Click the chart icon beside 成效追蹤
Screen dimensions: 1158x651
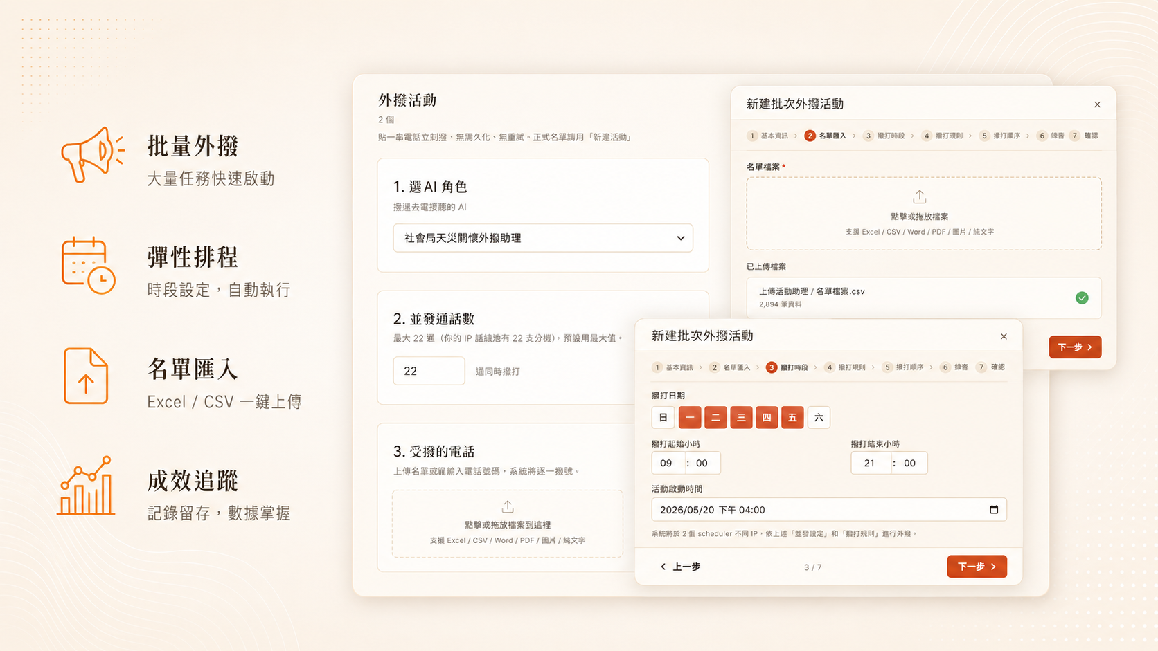pyautogui.click(x=85, y=486)
